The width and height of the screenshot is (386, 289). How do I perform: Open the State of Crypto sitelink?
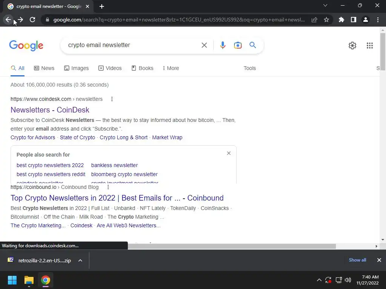click(77, 137)
